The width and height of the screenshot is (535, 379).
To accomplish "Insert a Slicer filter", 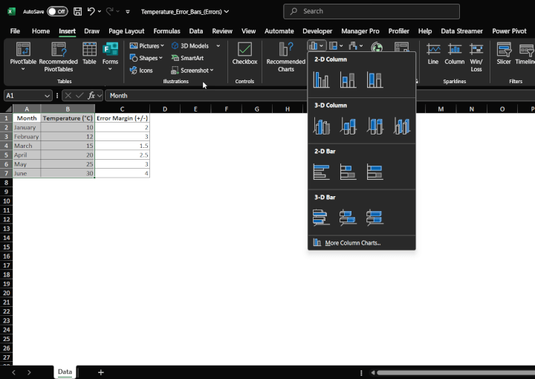I will [x=504, y=56].
